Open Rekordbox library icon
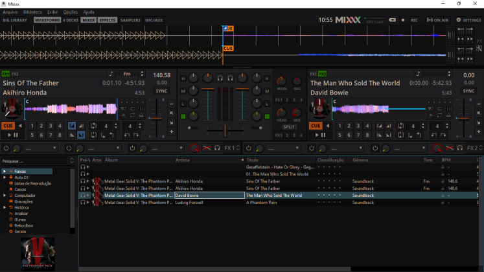Image resolution: width=484 pixels, height=272 pixels. point(11,225)
